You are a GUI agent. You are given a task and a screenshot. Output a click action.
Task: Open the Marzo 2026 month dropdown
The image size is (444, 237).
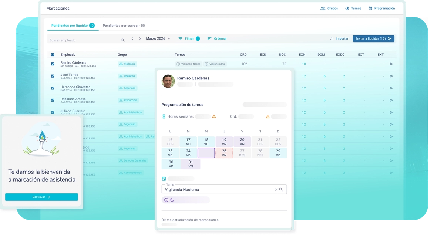[158, 38]
